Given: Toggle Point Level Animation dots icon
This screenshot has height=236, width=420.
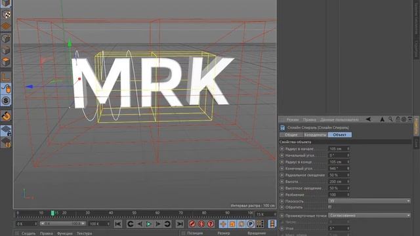Looking at the screenshot, I should click(x=260, y=224).
